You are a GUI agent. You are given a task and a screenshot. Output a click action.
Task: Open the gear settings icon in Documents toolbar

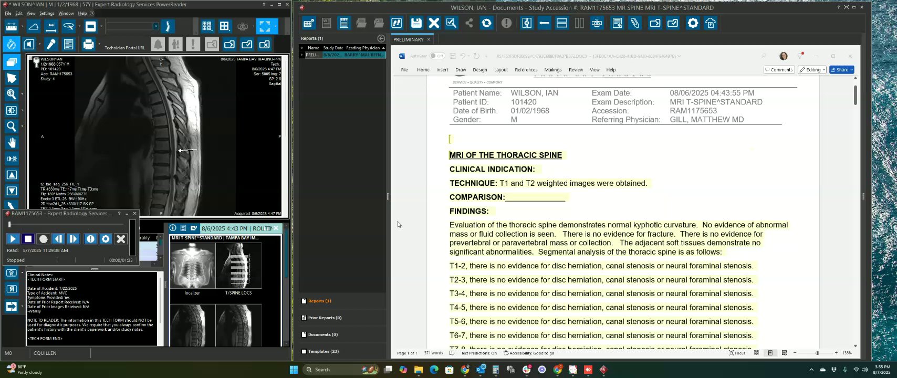(693, 23)
